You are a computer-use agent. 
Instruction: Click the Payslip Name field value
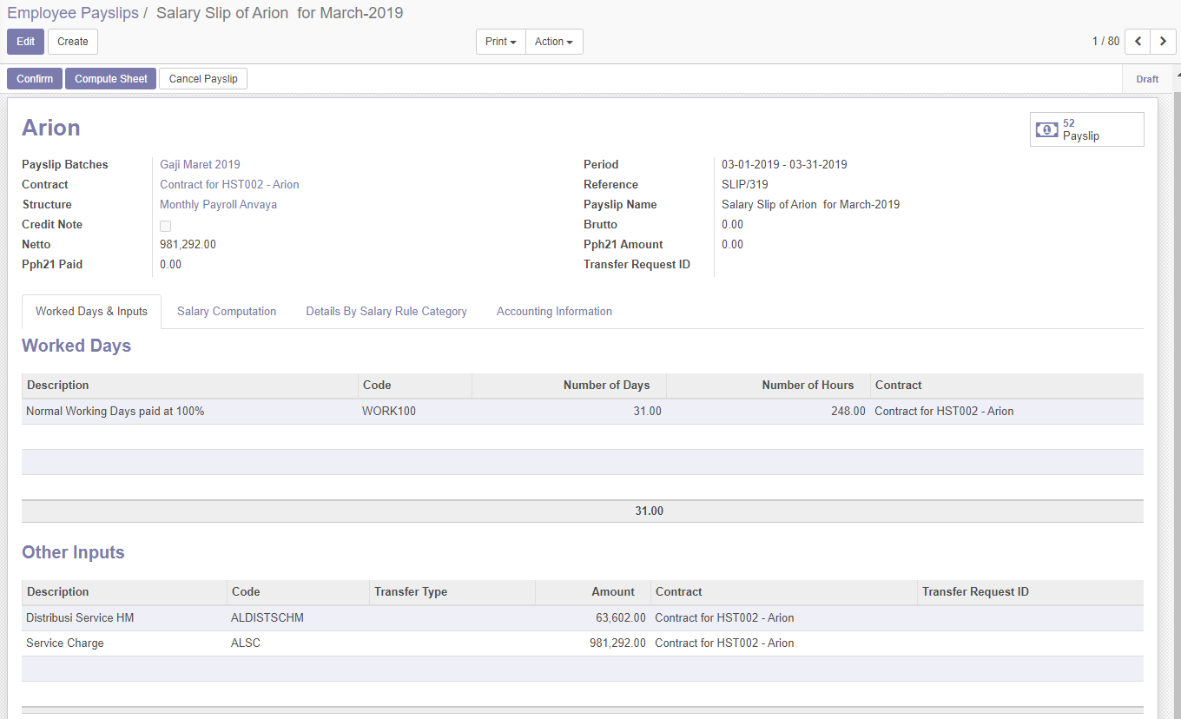811,204
